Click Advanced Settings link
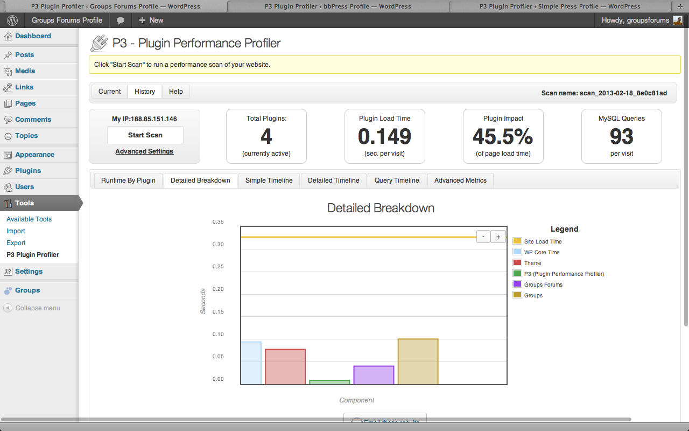The image size is (689, 431). point(144,151)
